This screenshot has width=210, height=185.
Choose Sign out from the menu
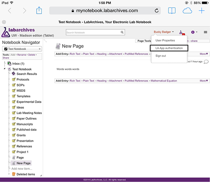click(x=161, y=56)
